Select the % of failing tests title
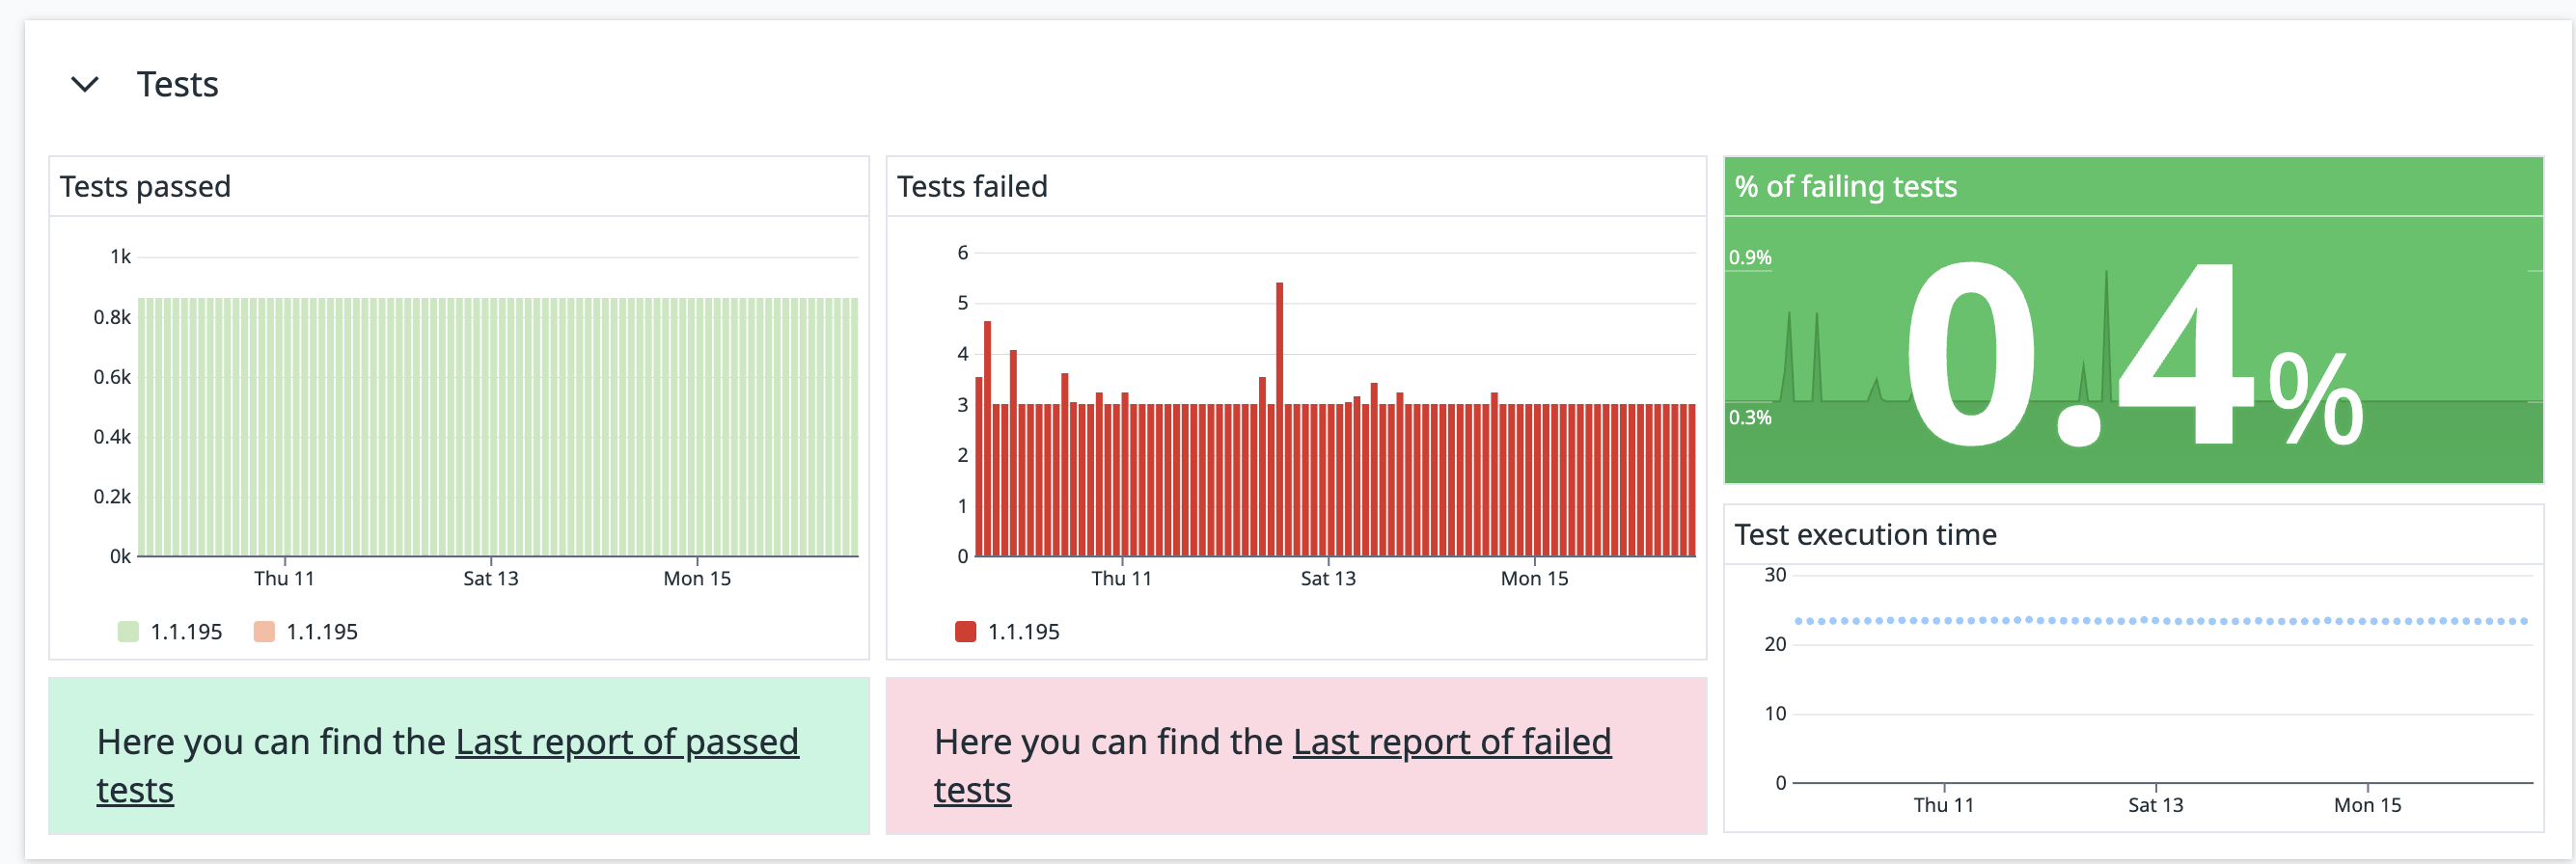 pyautogui.click(x=1845, y=186)
